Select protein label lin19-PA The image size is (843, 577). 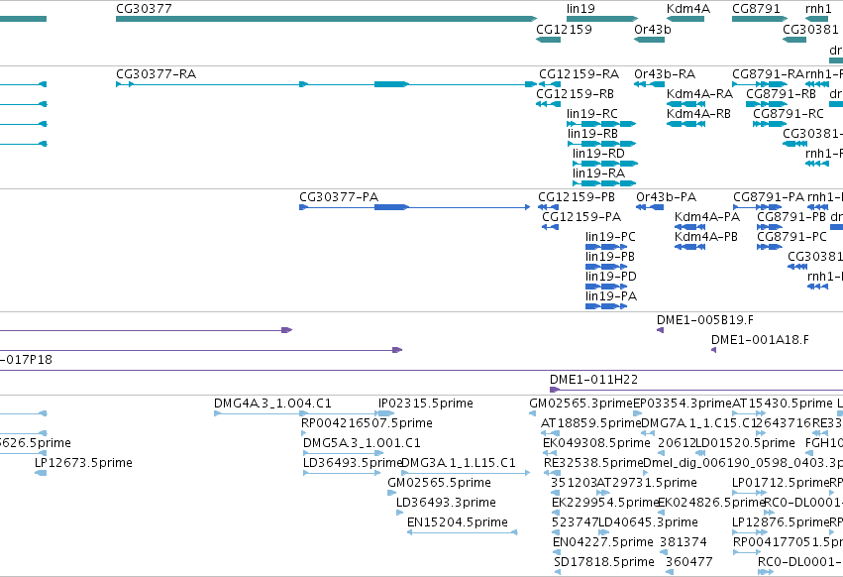[x=611, y=296]
